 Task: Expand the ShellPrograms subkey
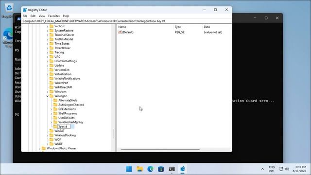coord(52,113)
